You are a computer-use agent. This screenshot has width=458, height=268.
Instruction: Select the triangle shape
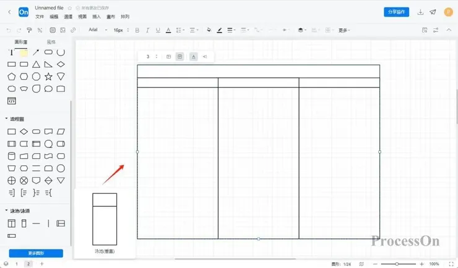click(x=37, y=64)
